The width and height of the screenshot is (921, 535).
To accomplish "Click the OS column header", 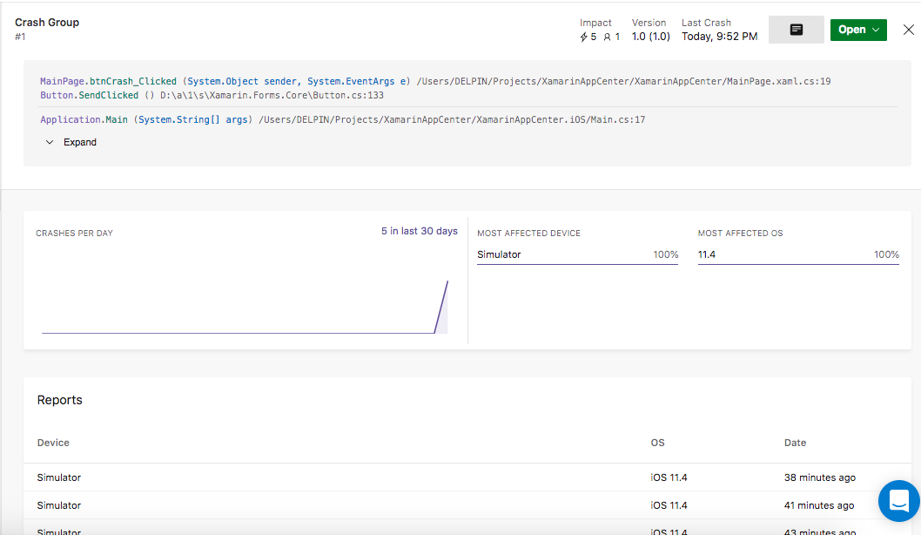I will point(657,443).
